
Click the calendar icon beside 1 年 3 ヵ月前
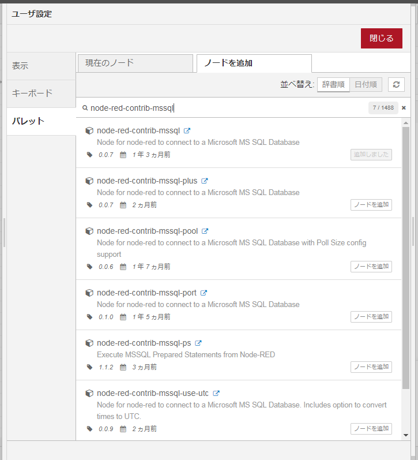[x=123, y=155]
